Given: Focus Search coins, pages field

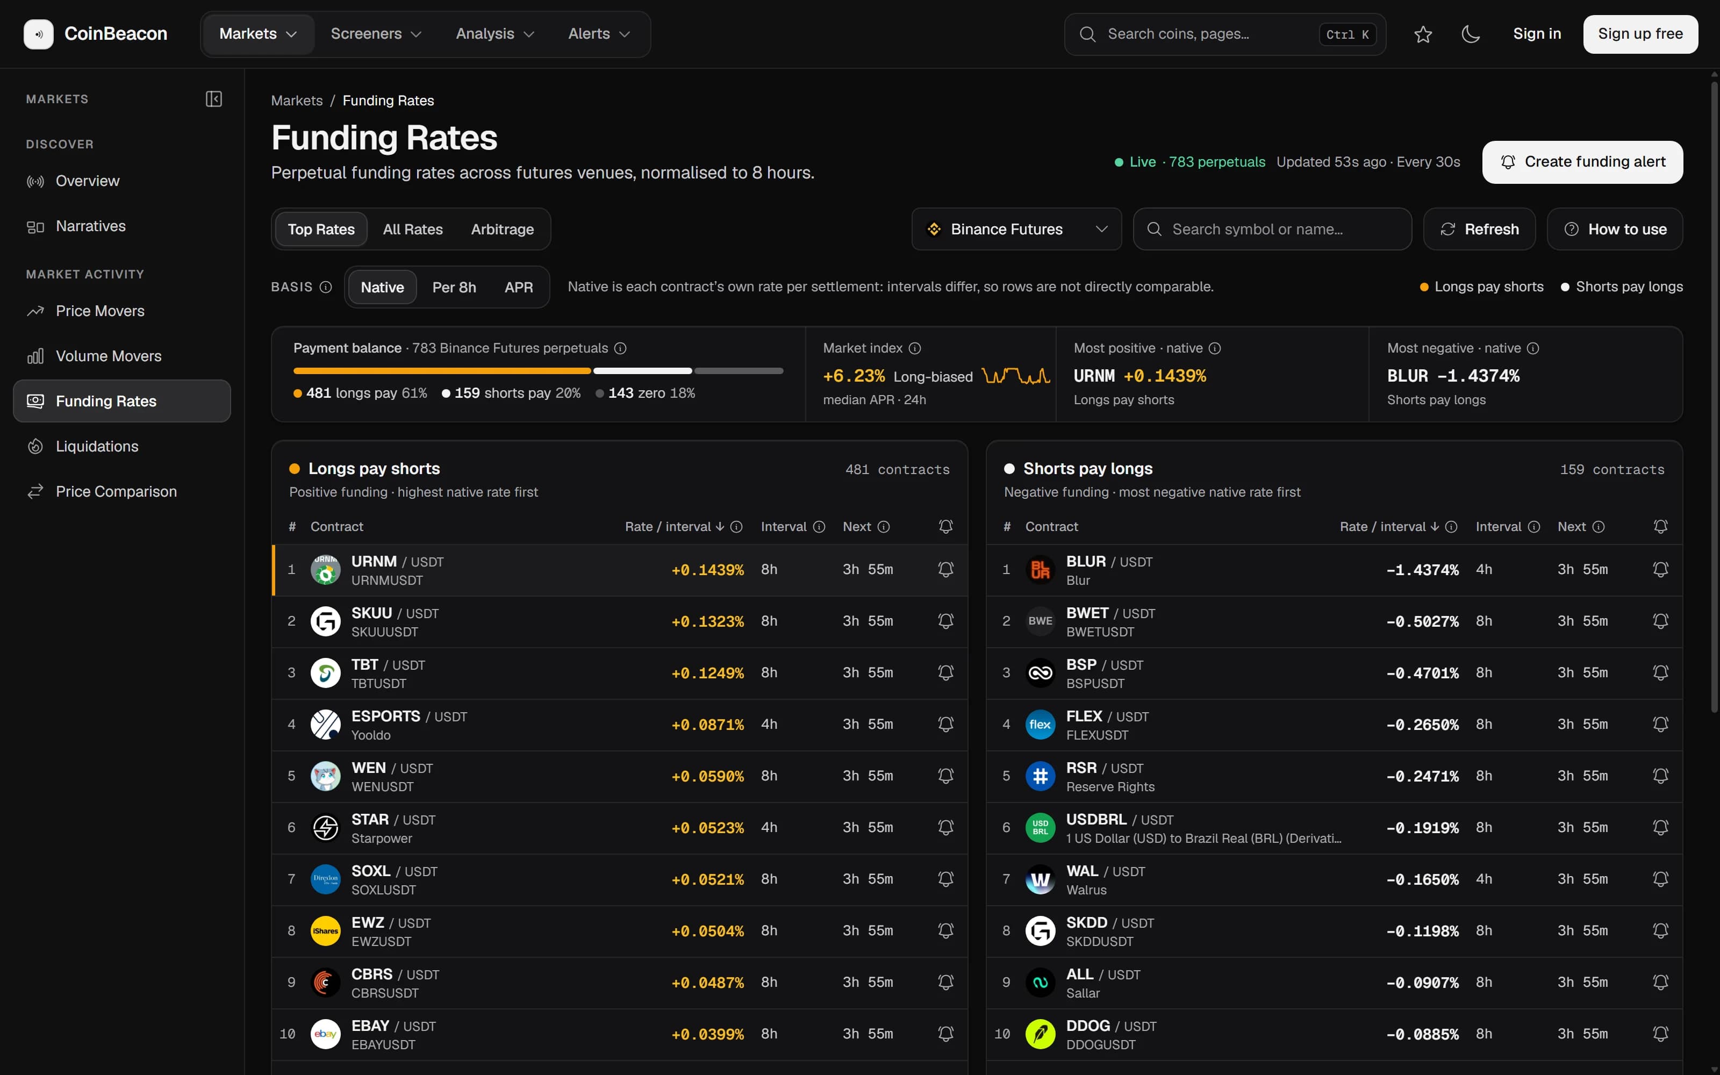Looking at the screenshot, I should click(x=1224, y=34).
